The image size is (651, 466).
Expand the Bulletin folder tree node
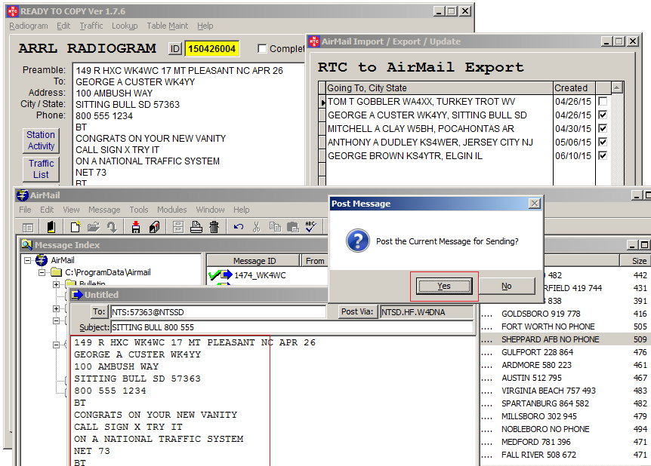pyautogui.click(x=56, y=284)
